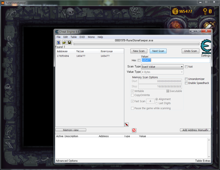Open the File menu
The height and width of the screenshot is (170, 220).
pyautogui.click(x=58, y=37)
